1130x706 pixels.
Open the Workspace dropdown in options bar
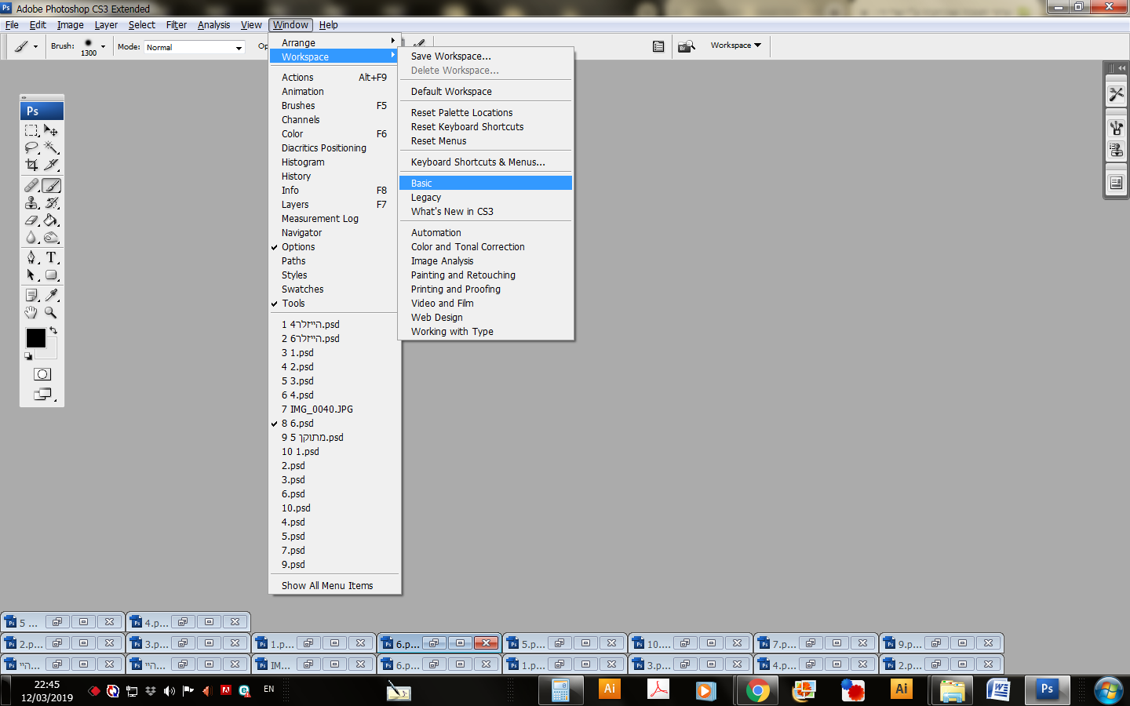pyautogui.click(x=736, y=45)
